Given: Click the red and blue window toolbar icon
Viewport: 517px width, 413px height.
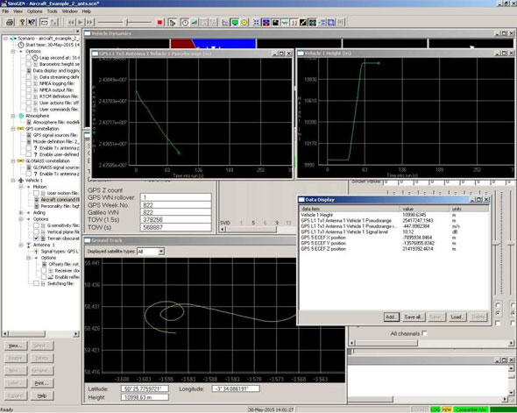Looking at the screenshot, I should tap(266, 23).
